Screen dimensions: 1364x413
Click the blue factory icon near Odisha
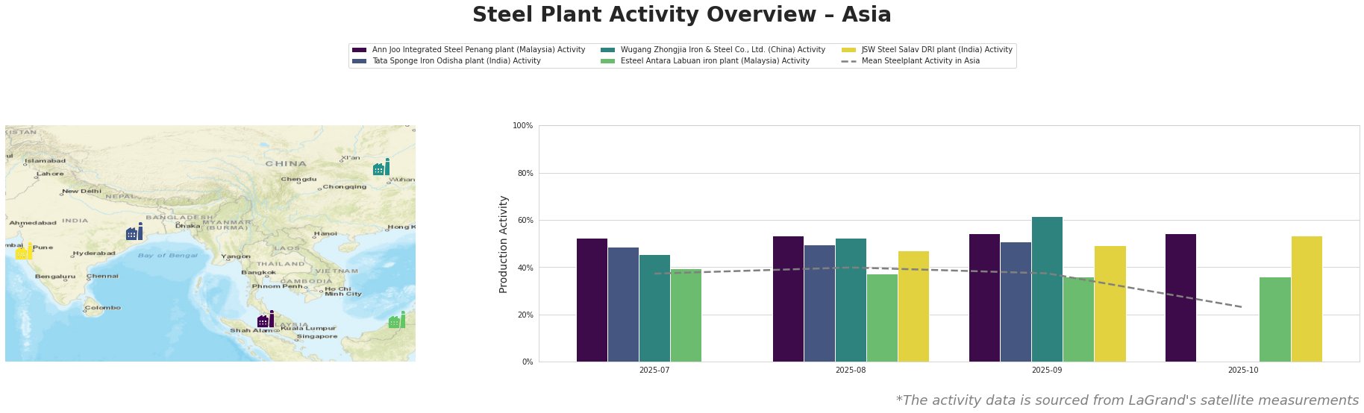[x=134, y=232]
